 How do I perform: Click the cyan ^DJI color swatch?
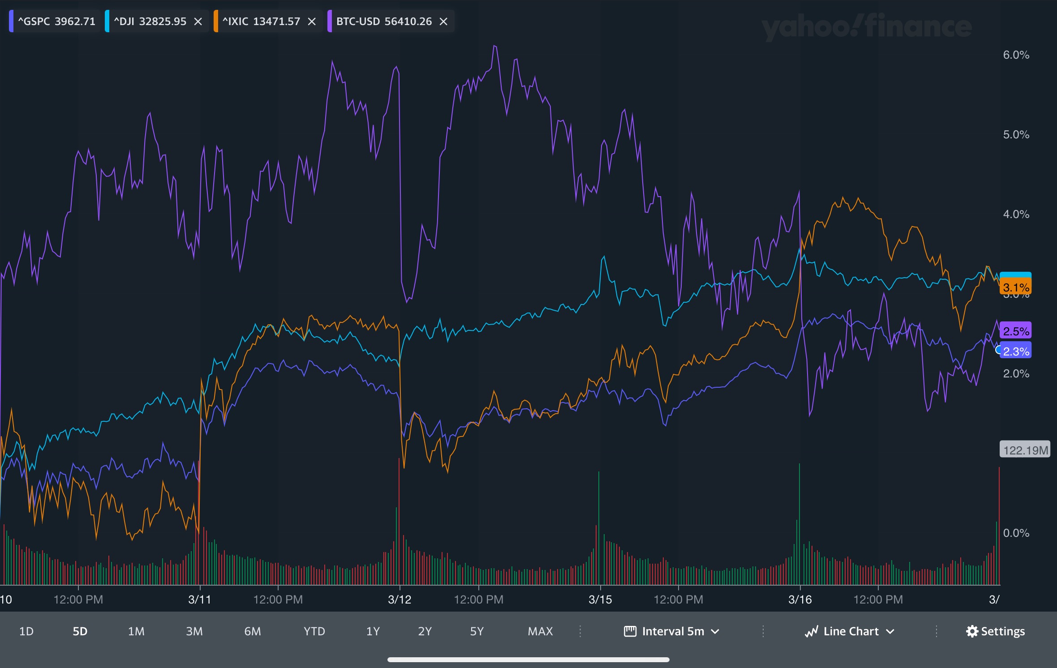pyautogui.click(x=107, y=21)
